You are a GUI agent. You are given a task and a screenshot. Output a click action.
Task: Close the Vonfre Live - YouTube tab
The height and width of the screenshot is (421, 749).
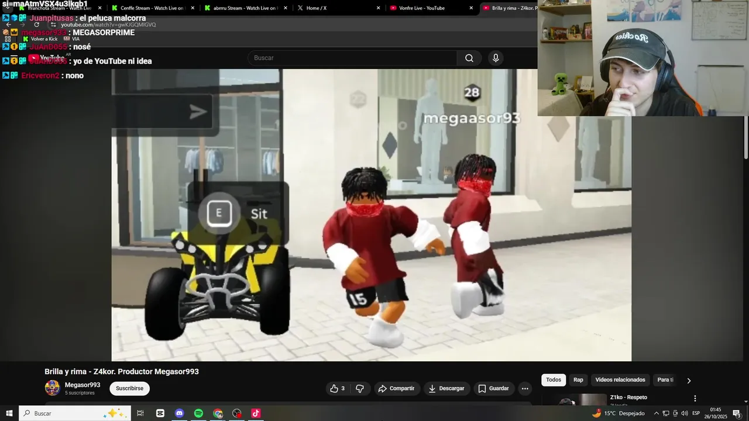pos(471,8)
